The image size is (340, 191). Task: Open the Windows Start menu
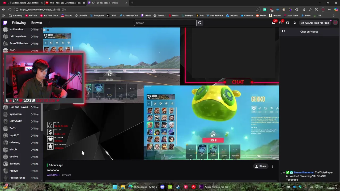point(115,187)
